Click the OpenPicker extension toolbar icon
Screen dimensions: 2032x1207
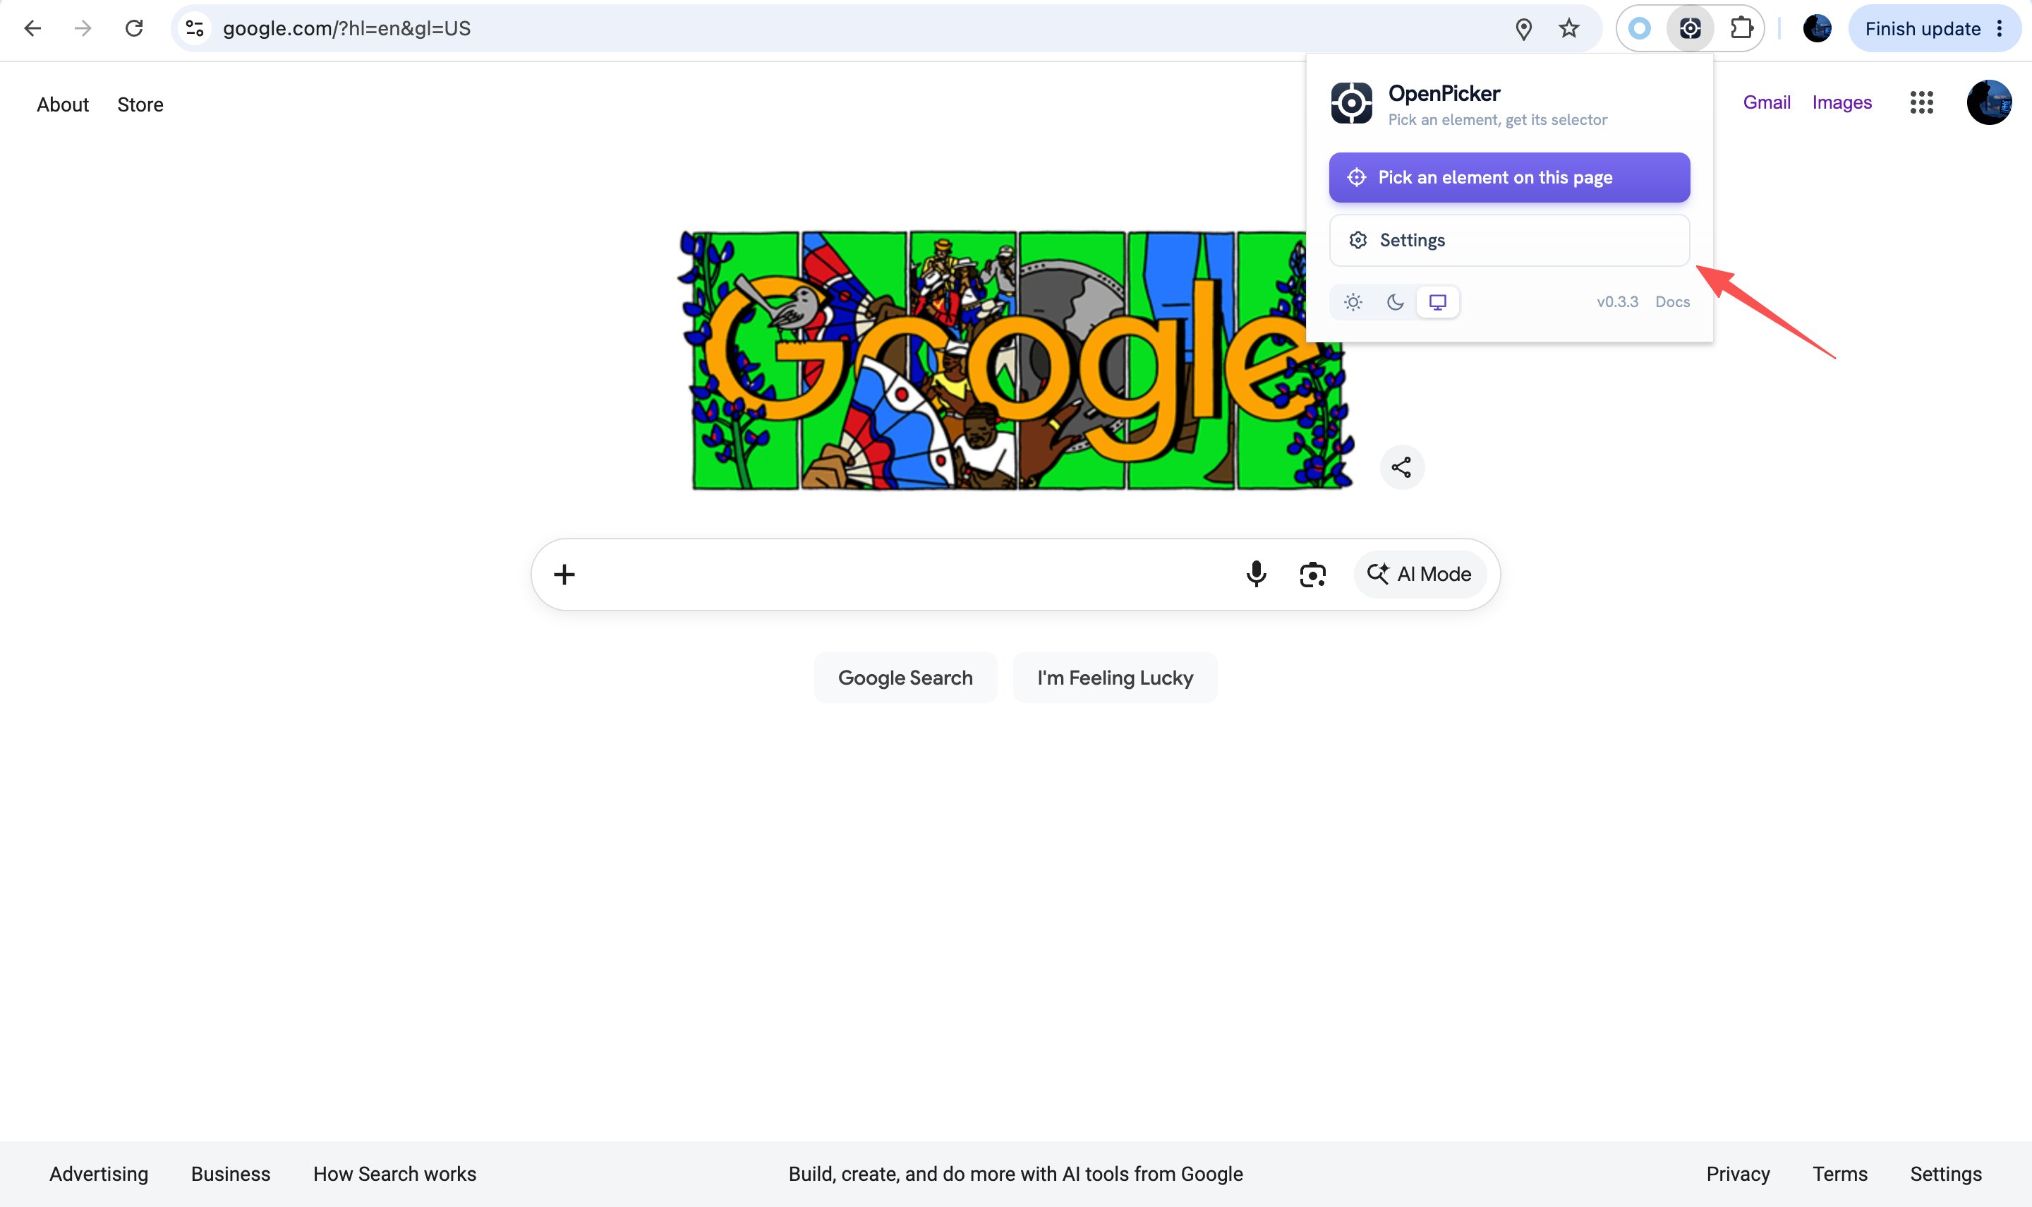click(1690, 28)
